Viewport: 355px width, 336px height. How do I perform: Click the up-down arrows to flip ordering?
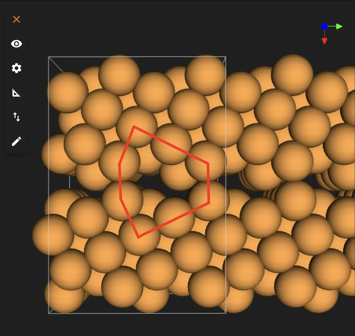click(x=17, y=117)
